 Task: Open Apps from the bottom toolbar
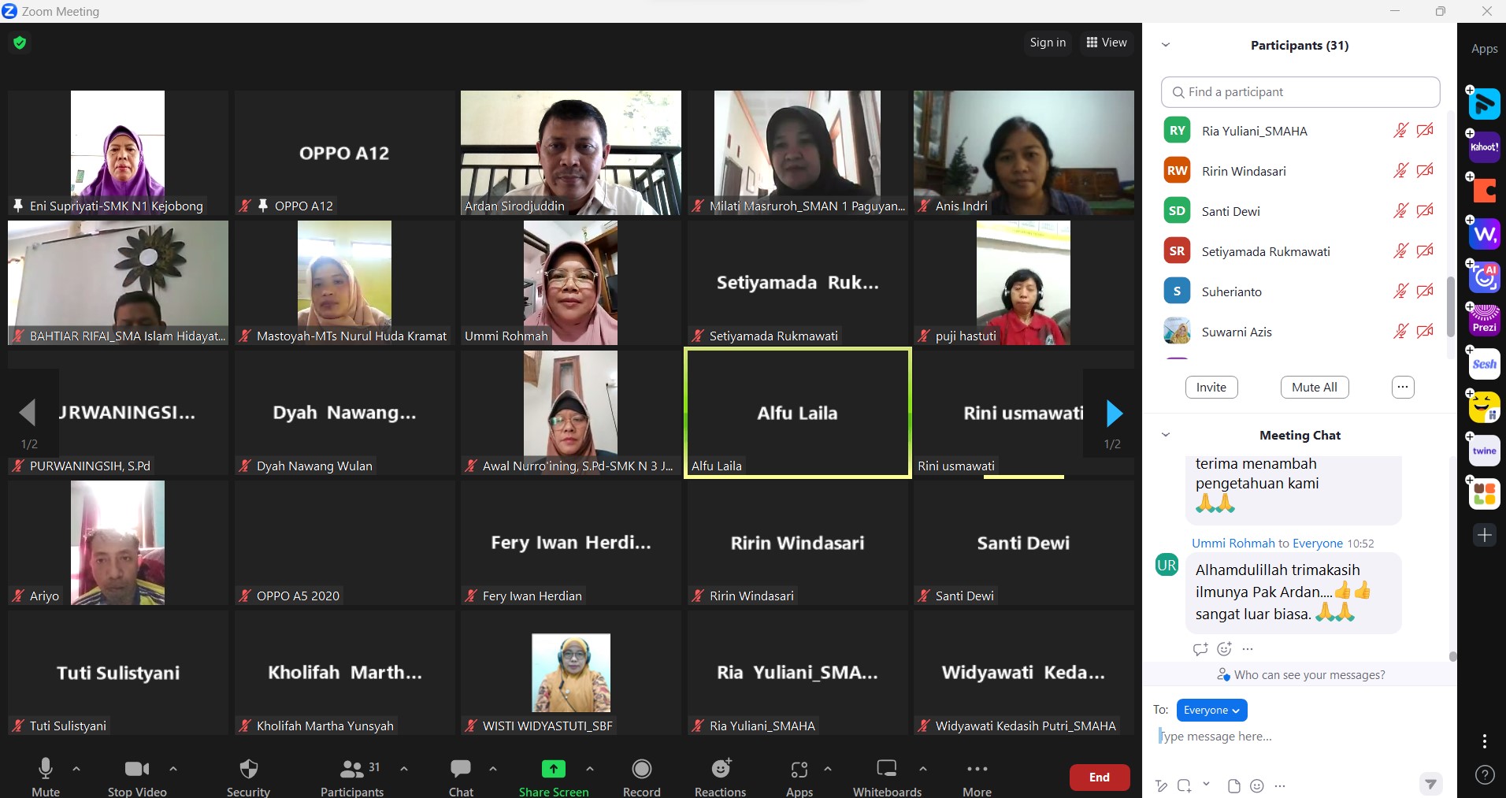799,776
